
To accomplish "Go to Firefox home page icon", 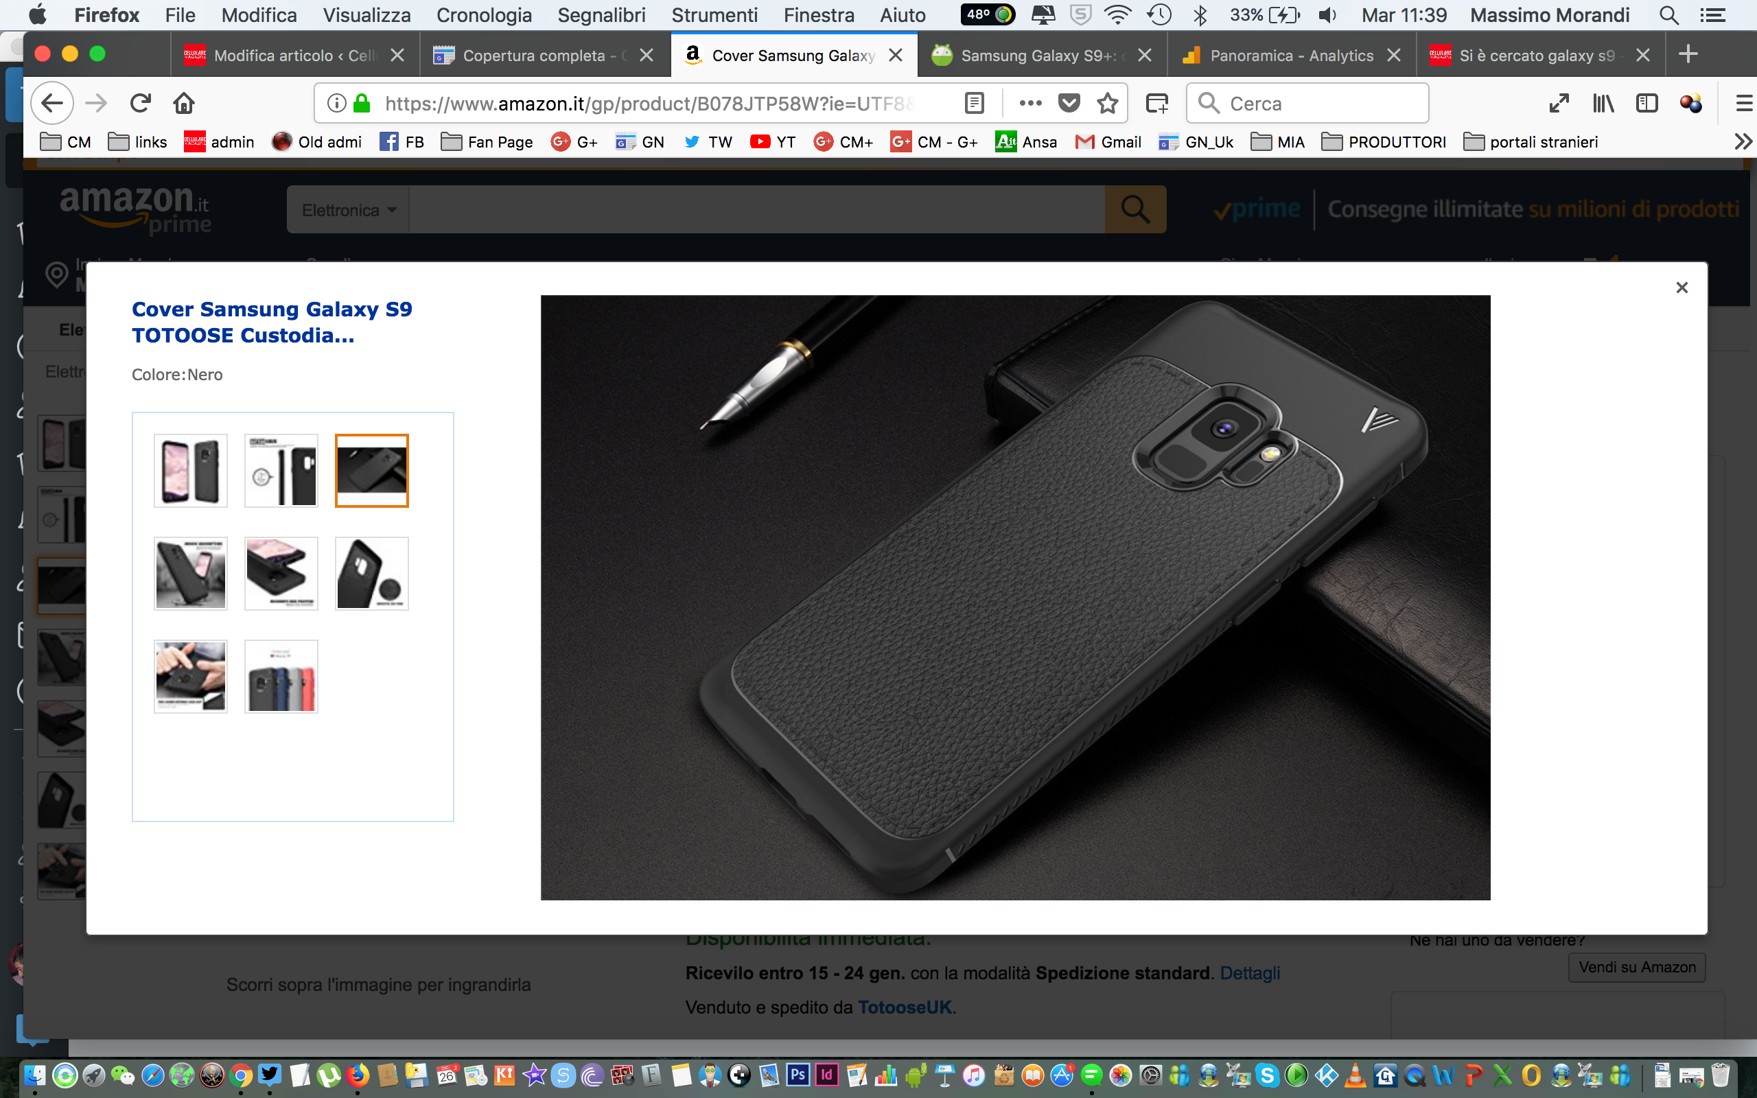I will 184,103.
